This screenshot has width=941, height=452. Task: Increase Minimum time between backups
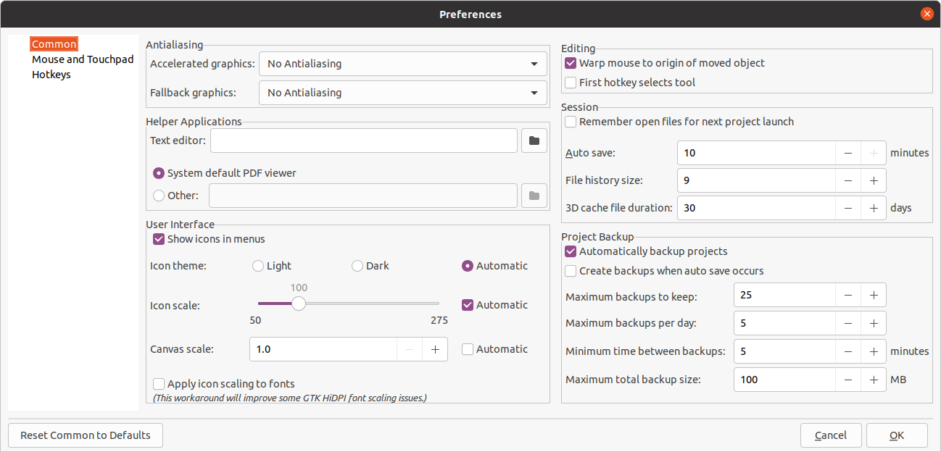tap(874, 351)
